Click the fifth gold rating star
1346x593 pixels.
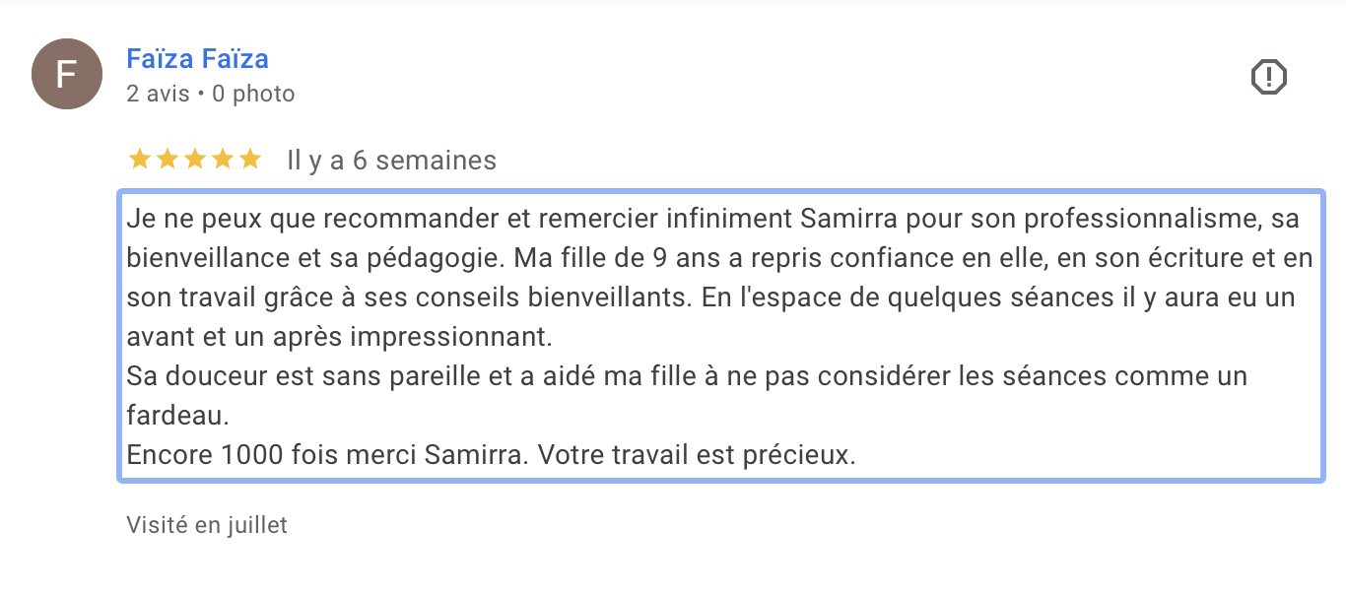click(x=250, y=159)
